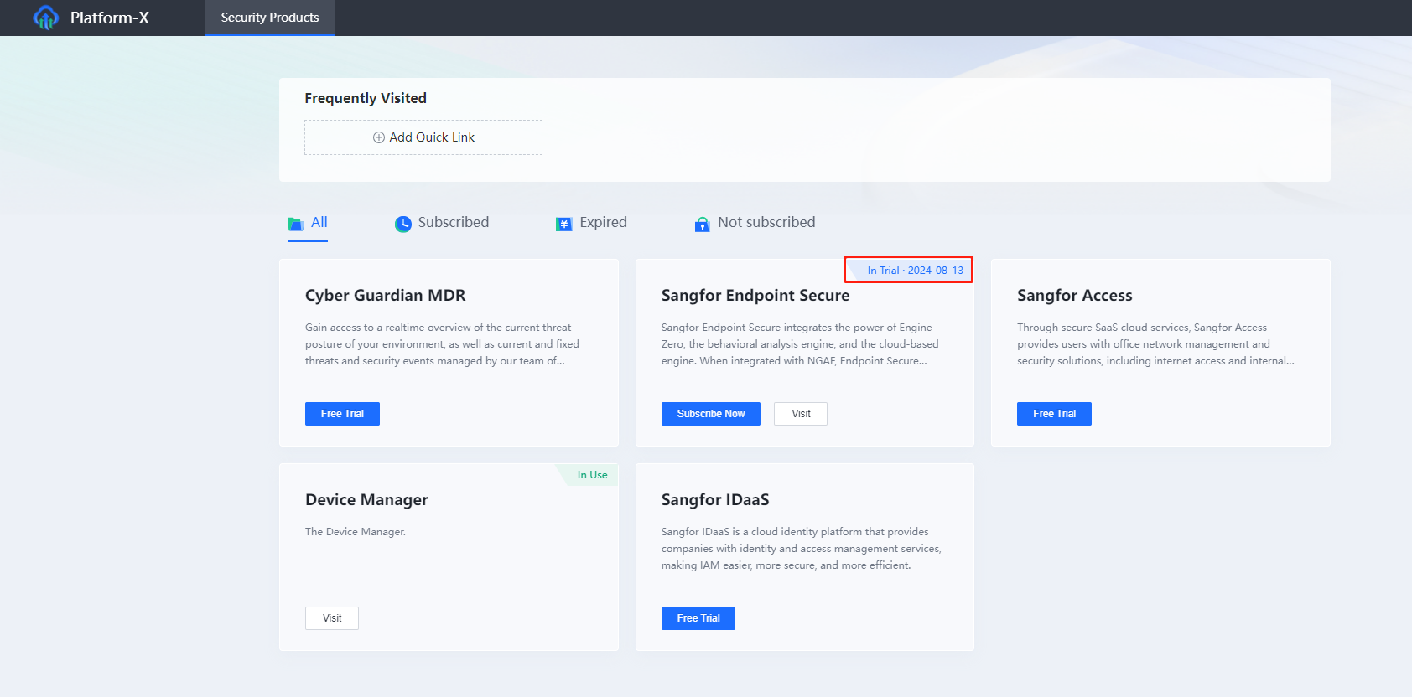Click the Cyber Guardian MDR description text
Viewport: 1412px width, 697px height.
coord(442,344)
